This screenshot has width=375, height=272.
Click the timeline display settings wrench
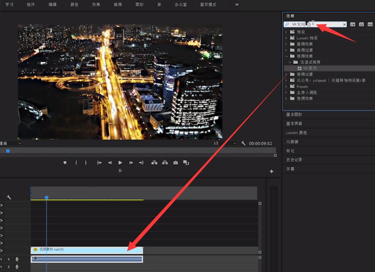(x=9, y=197)
